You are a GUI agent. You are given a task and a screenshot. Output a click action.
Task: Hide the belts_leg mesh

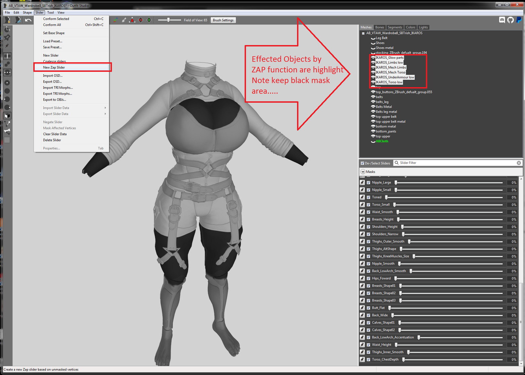click(373, 102)
